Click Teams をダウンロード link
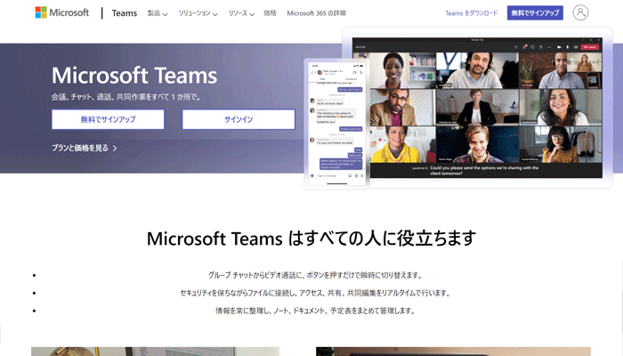Screen dimensions: 623x356 (x=471, y=13)
